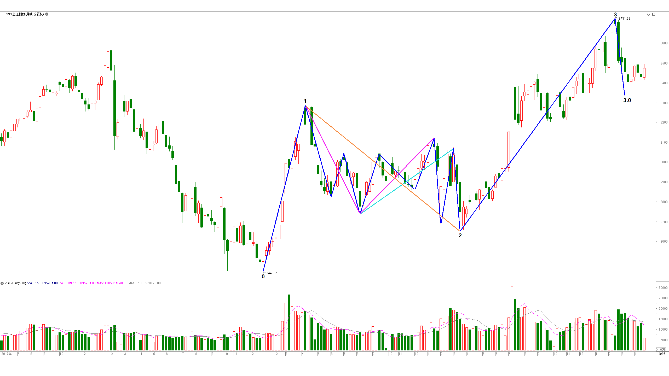Click the tallest red volume bar

(512, 318)
